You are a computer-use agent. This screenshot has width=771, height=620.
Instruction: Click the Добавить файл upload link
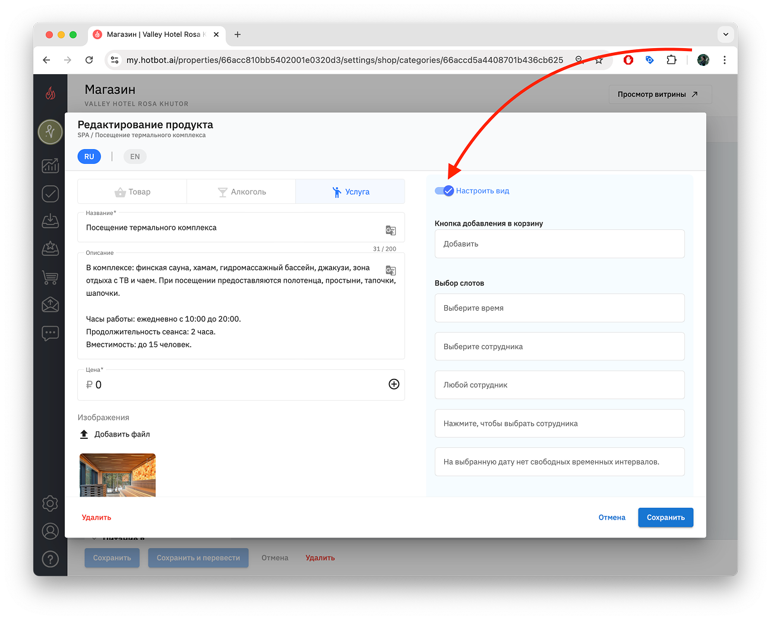[122, 434]
